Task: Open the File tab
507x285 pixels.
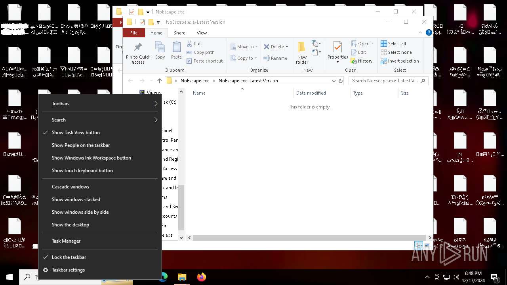Action: tap(134, 33)
